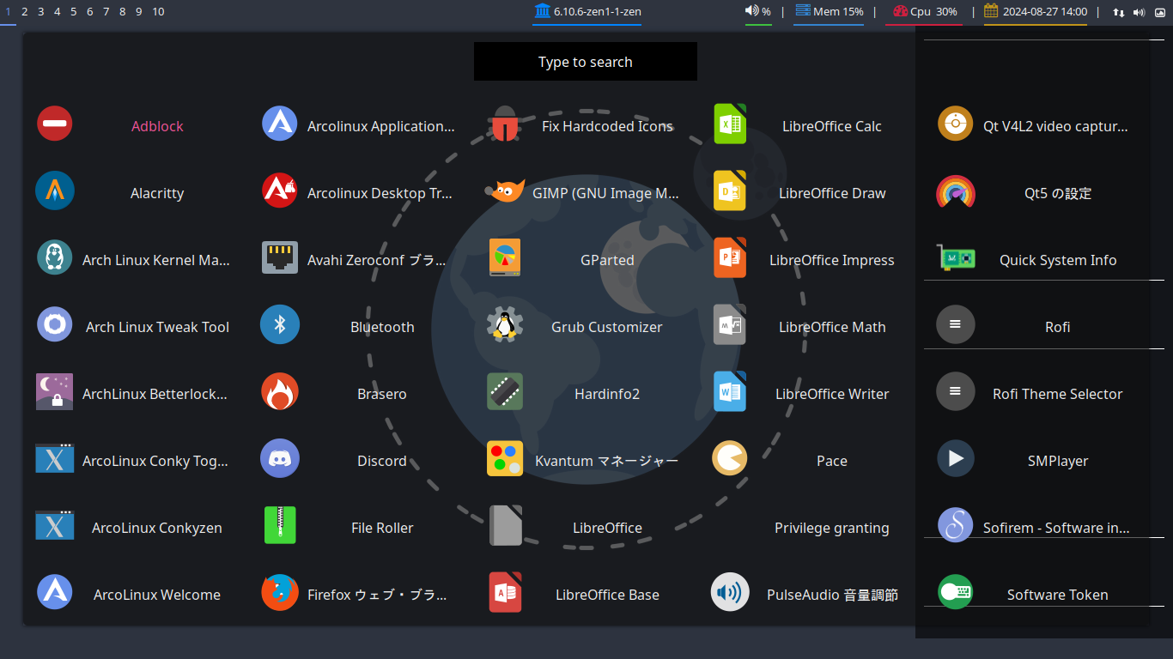The width and height of the screenshot is (1173, 659).
Task: Click the volume percentage bar module
Action: [758, 12]
